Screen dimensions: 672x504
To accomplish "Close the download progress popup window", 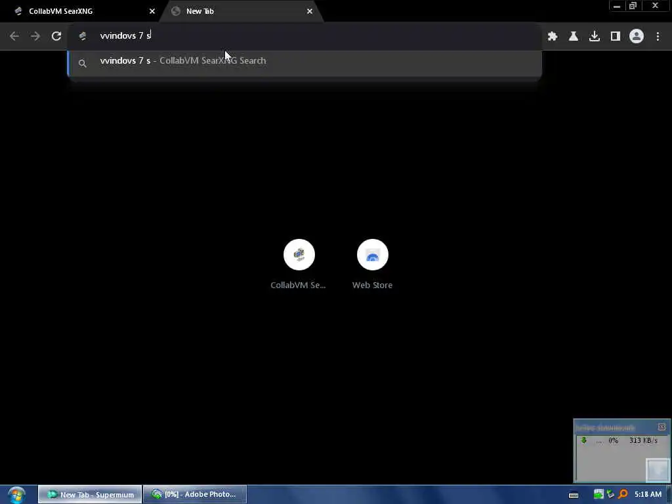I will 661,427.
